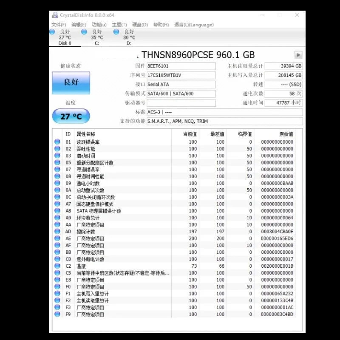Click status icon of row C5
340x340 pixels.
coord(57,273)
